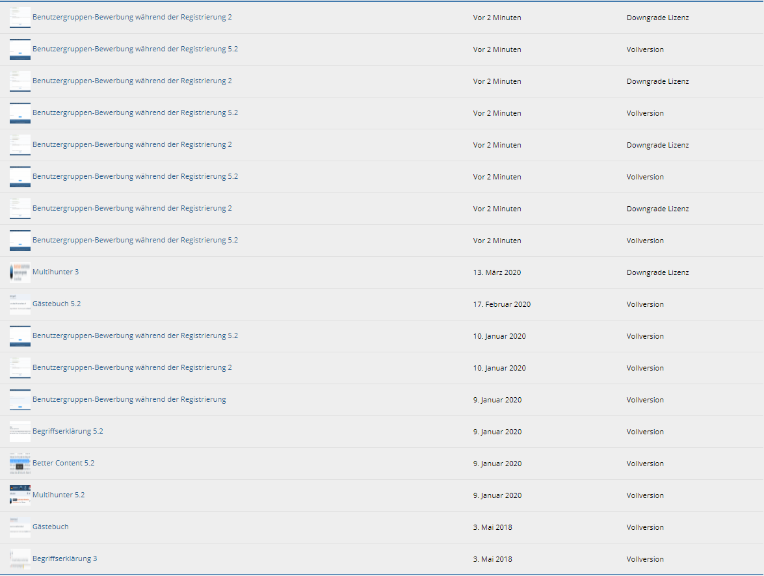Click thumbnail of Gästebuch from 3. Mai 2018
Screen dimensions: 764x576
pos(20,527)
